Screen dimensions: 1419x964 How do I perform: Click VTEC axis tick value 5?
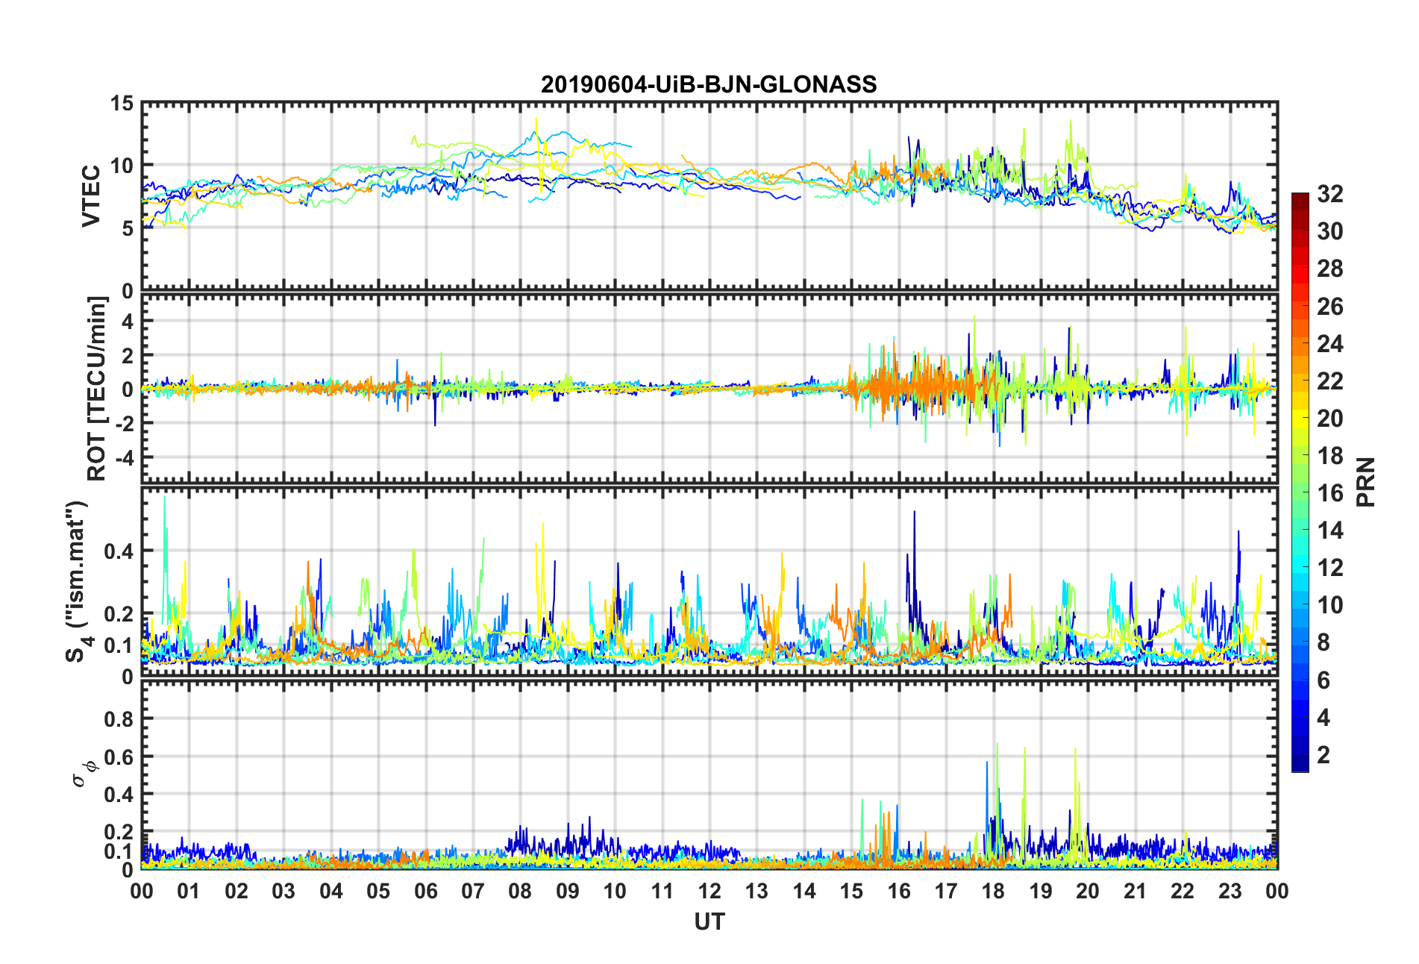[x=128, y=228]
